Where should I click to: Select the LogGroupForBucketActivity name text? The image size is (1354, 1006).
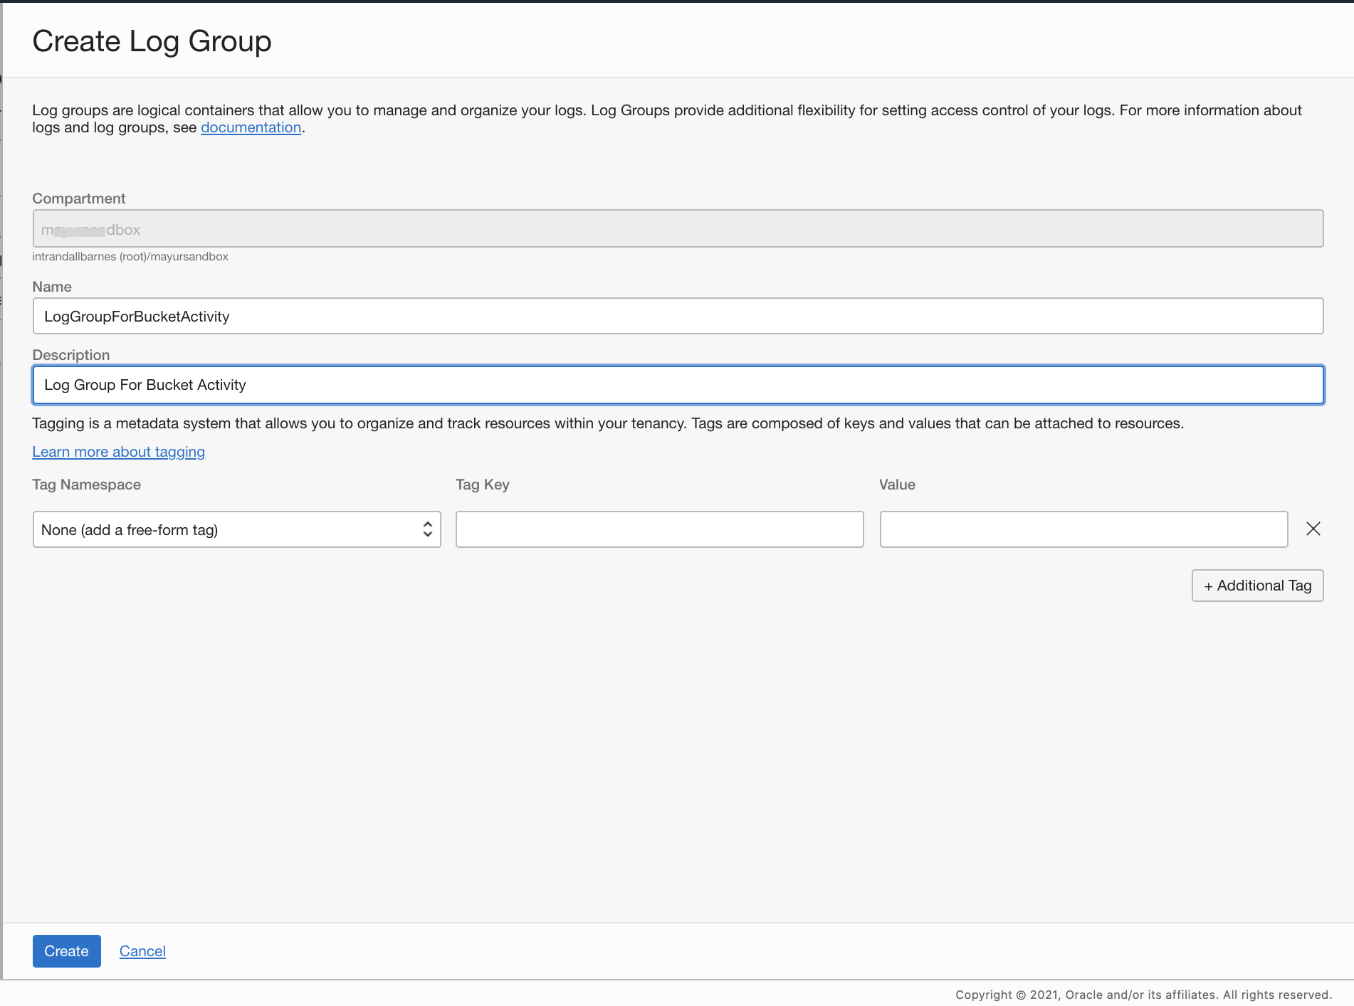click(136, 316)
